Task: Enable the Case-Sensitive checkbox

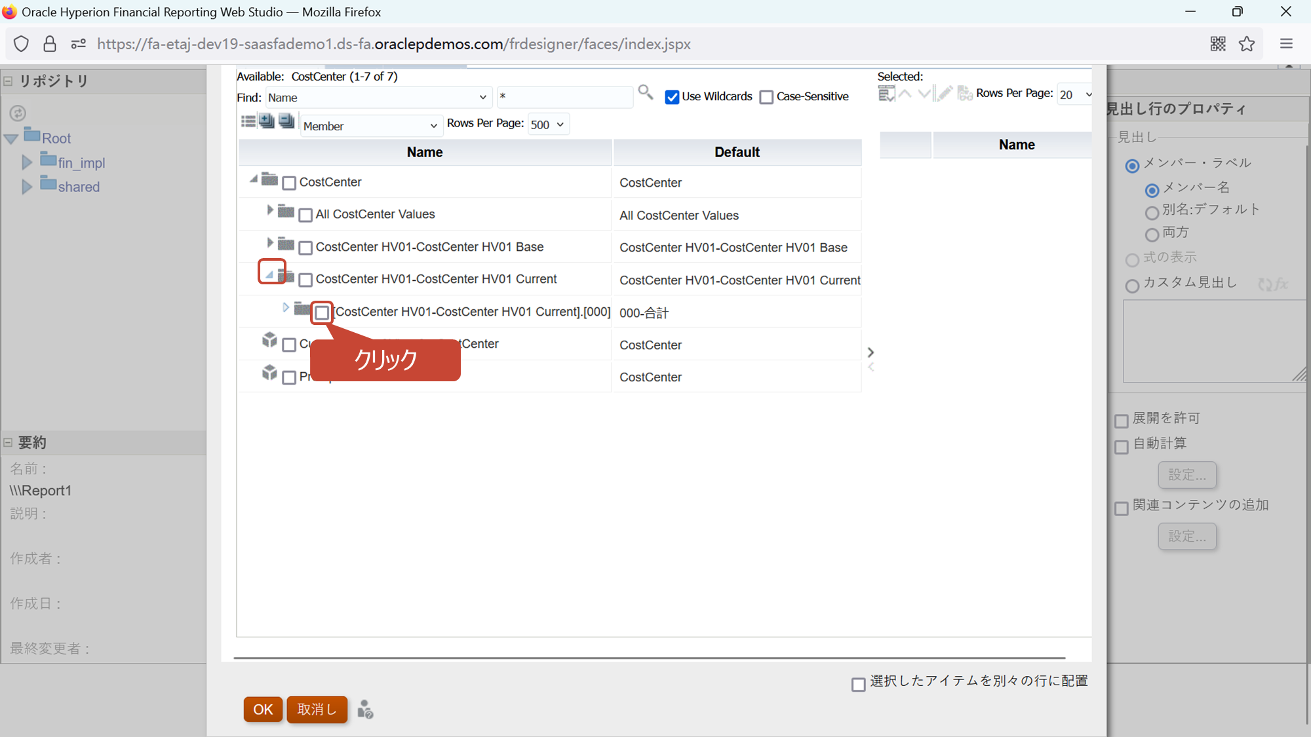Action: point(766,97)
